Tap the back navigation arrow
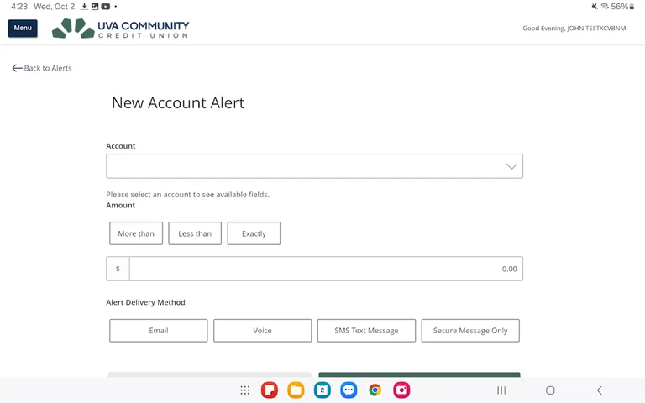The height and width of the screenshot is (403, 645). [600, 390]
